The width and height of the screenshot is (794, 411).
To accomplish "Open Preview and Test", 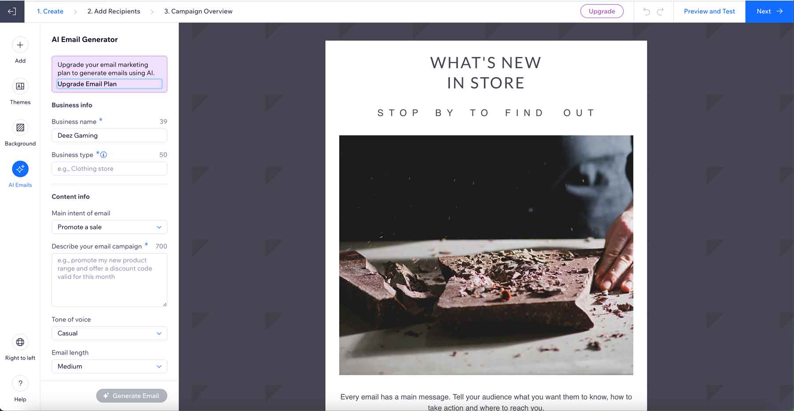I will coord(709,11).
